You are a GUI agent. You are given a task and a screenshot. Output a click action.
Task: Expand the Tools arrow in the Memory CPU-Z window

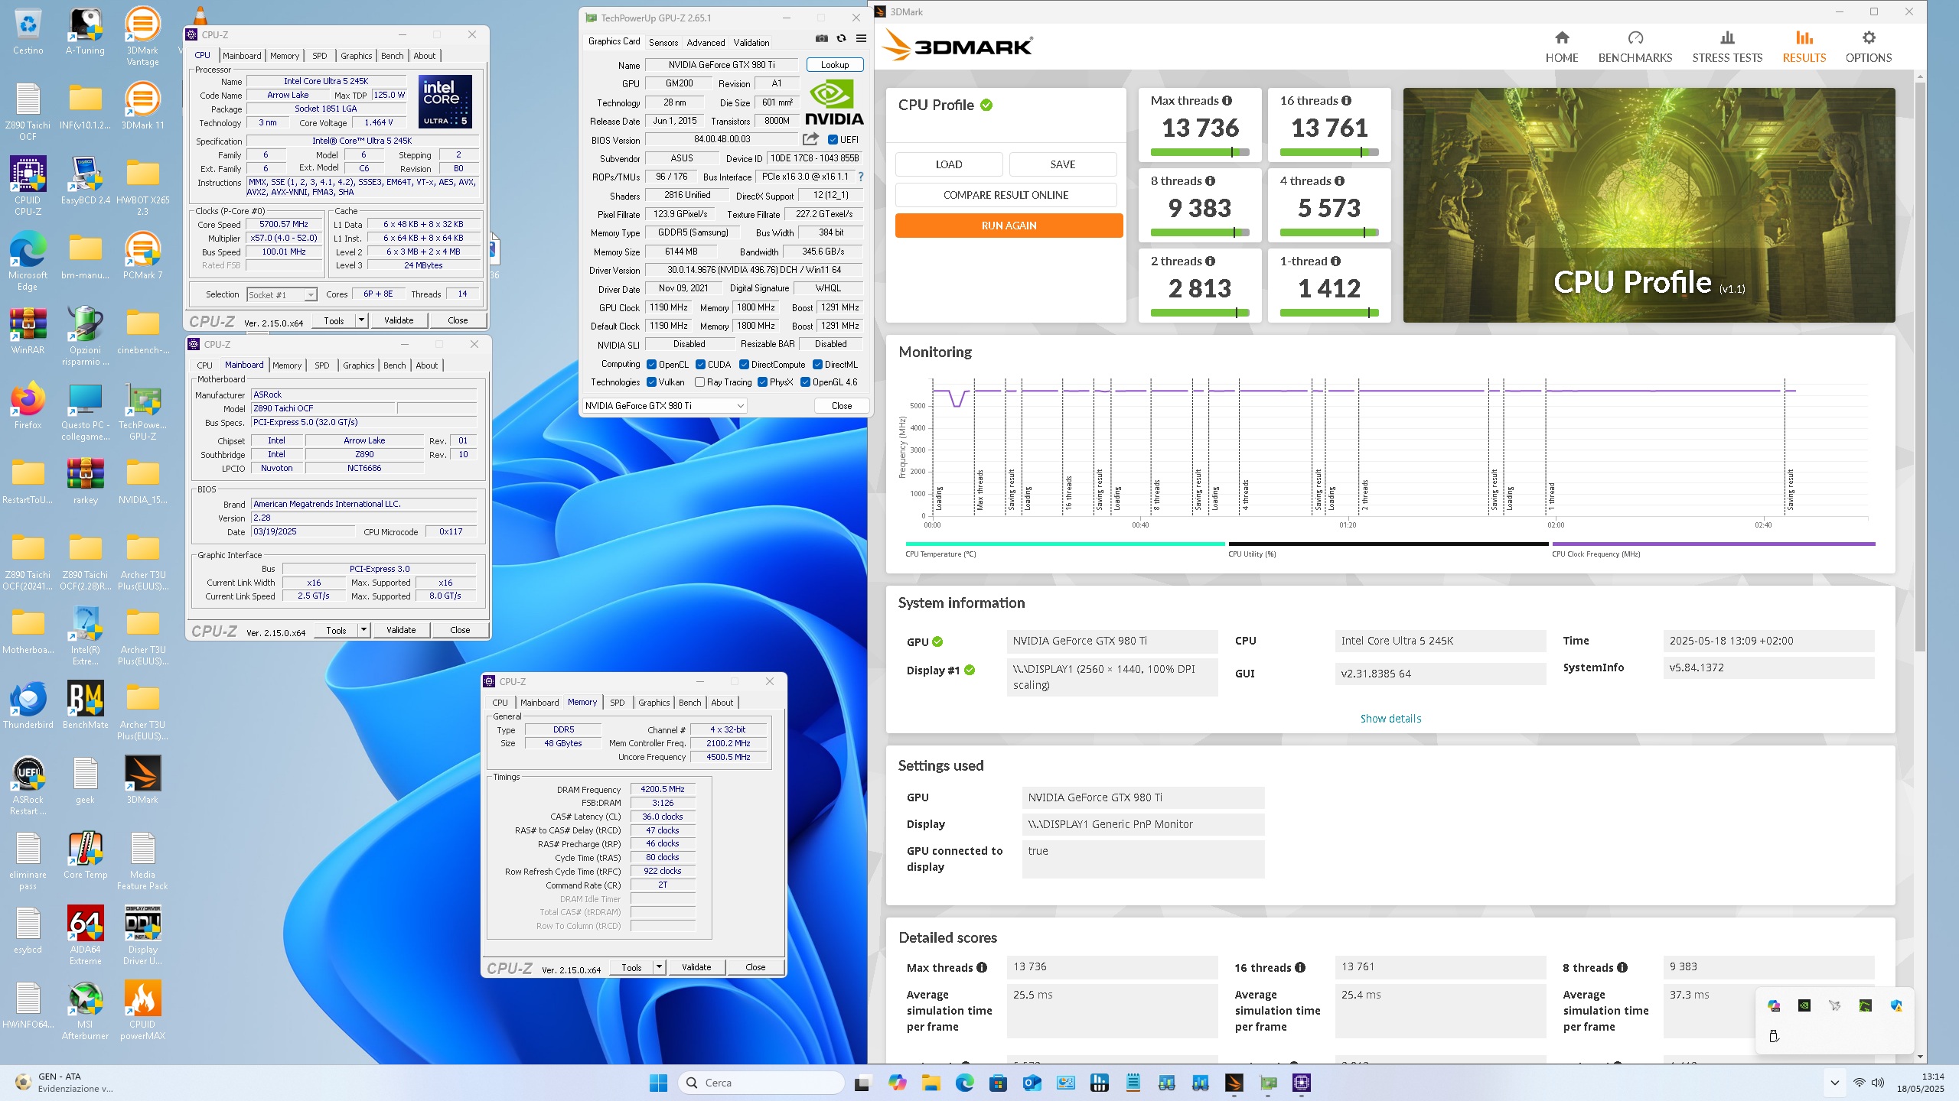point(658,967)
